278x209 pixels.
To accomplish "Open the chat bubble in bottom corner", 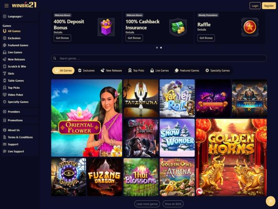I will [271, 201].
